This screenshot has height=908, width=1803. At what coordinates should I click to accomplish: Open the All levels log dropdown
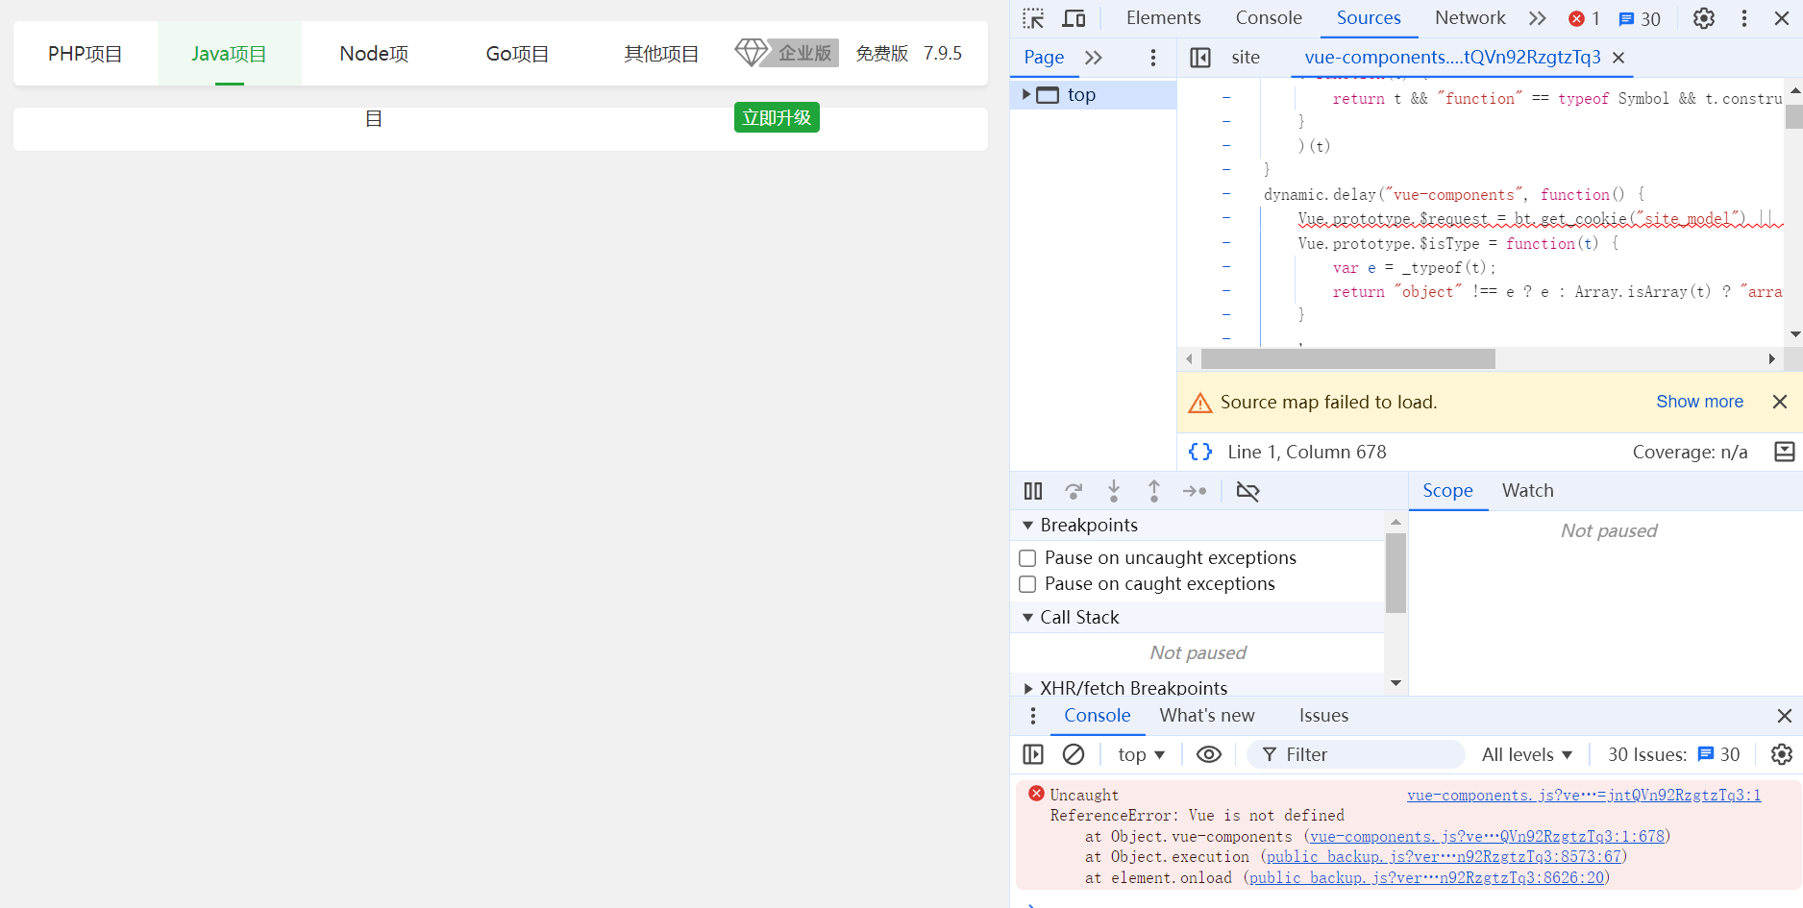(1527, 755)
